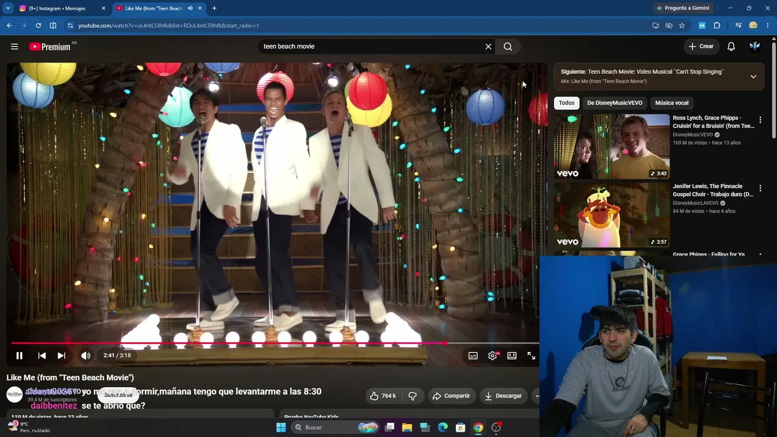Open player settings gear

click(x=493, y=356)
